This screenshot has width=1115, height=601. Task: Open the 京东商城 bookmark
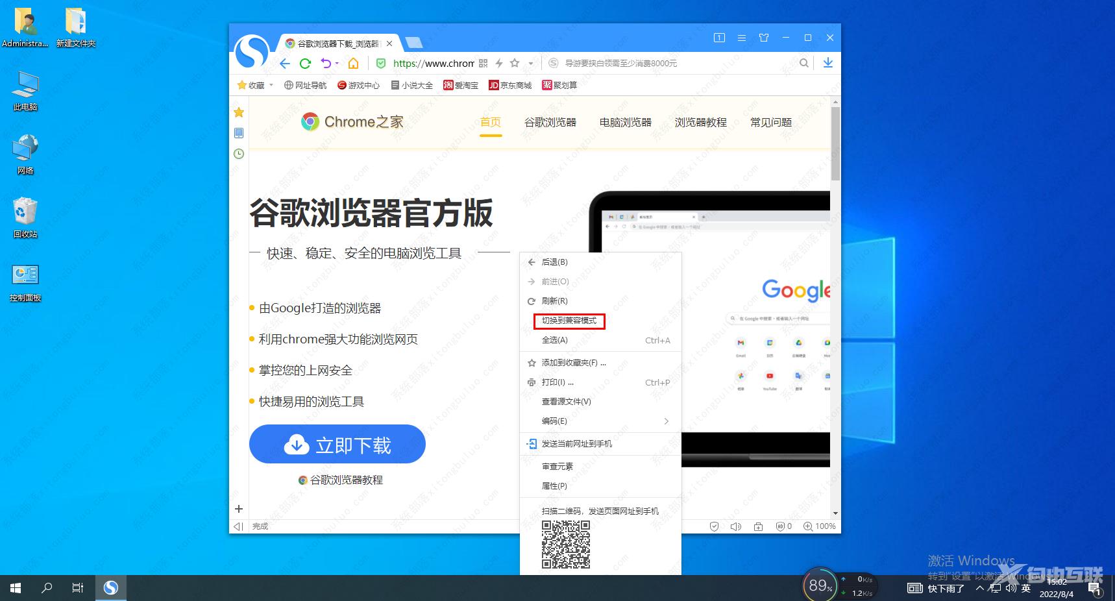click(510, 85)
